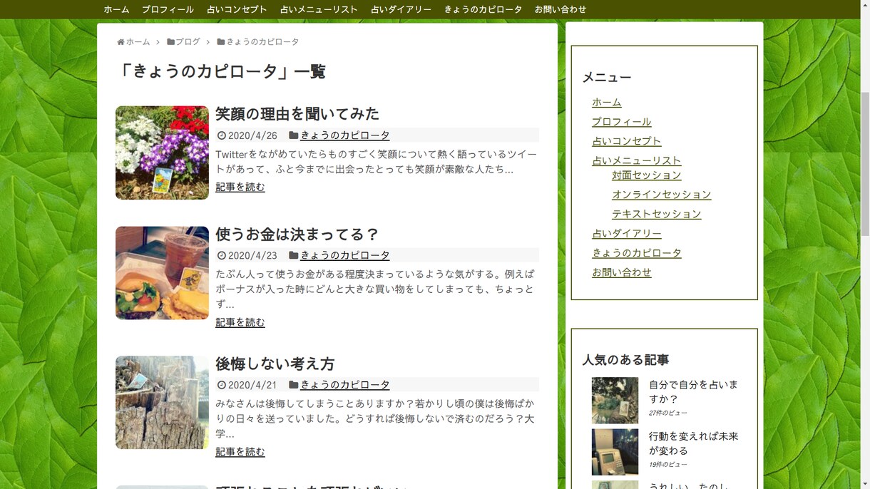
Task: Open ホーム in top navigation bar
Action: click(x=116, y=9)
